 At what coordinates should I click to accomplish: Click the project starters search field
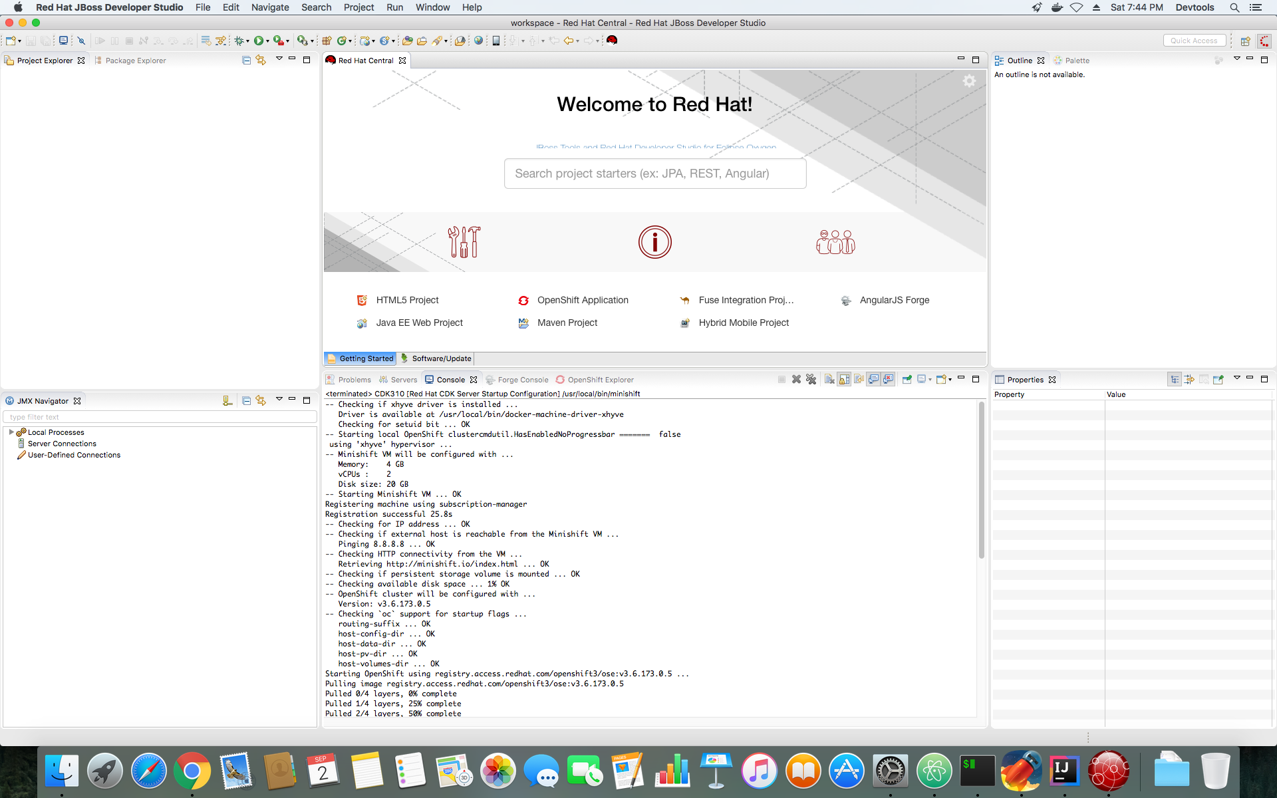click(654, 174)
